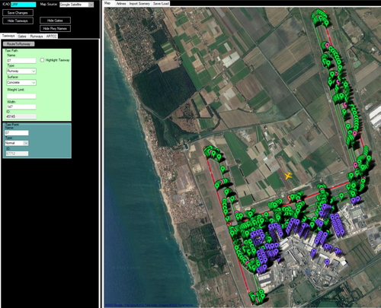Viewport: 381px width, 308px height.
Task: Click the yellow airplane icon on the map
Action: tap(288, 176)
